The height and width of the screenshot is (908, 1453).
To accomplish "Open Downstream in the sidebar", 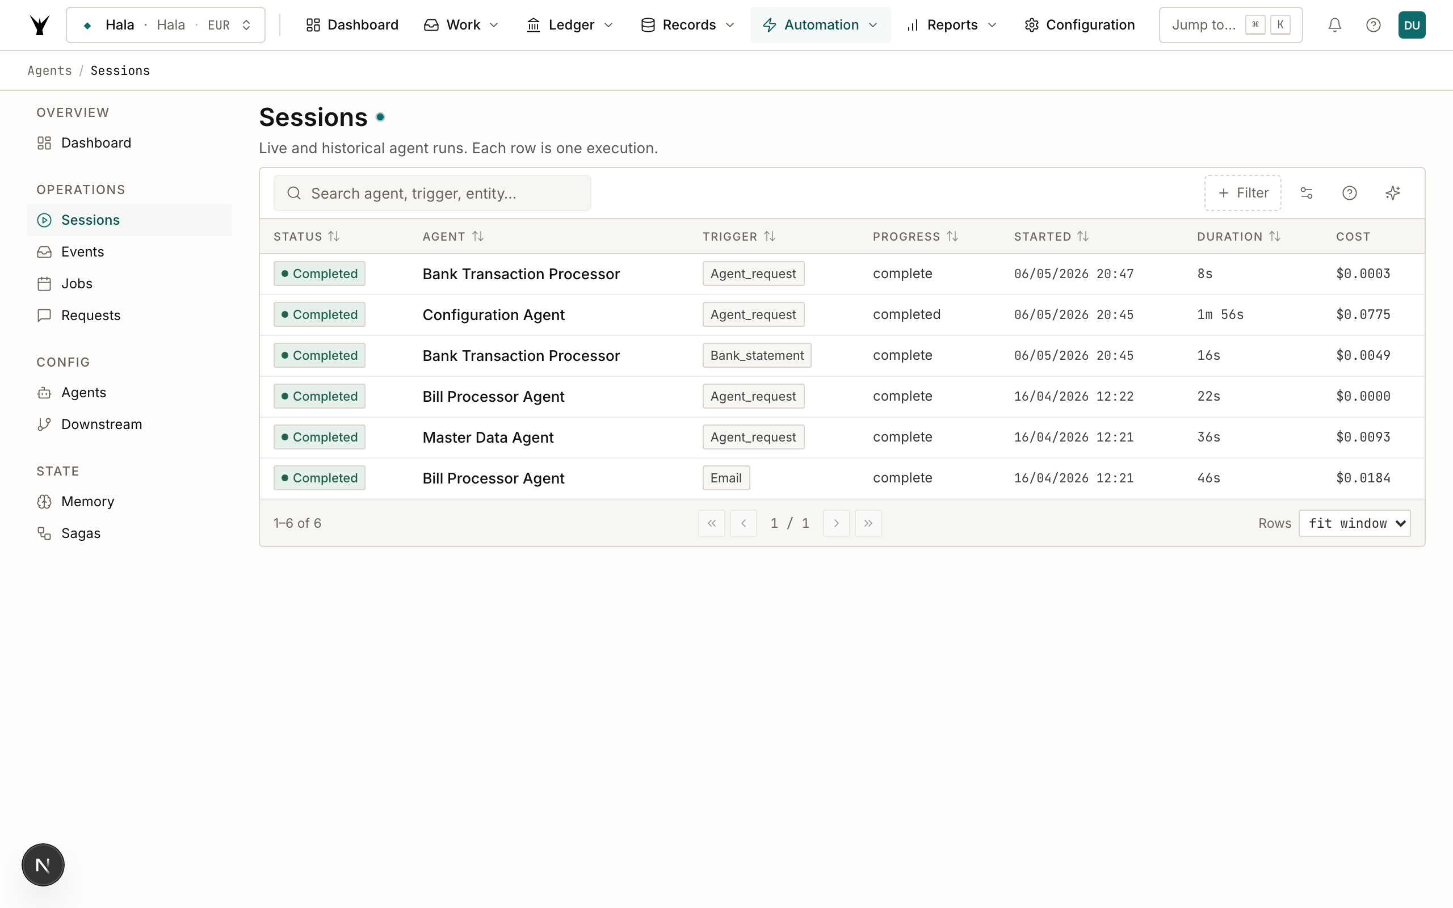I will [x=129, y=424].
